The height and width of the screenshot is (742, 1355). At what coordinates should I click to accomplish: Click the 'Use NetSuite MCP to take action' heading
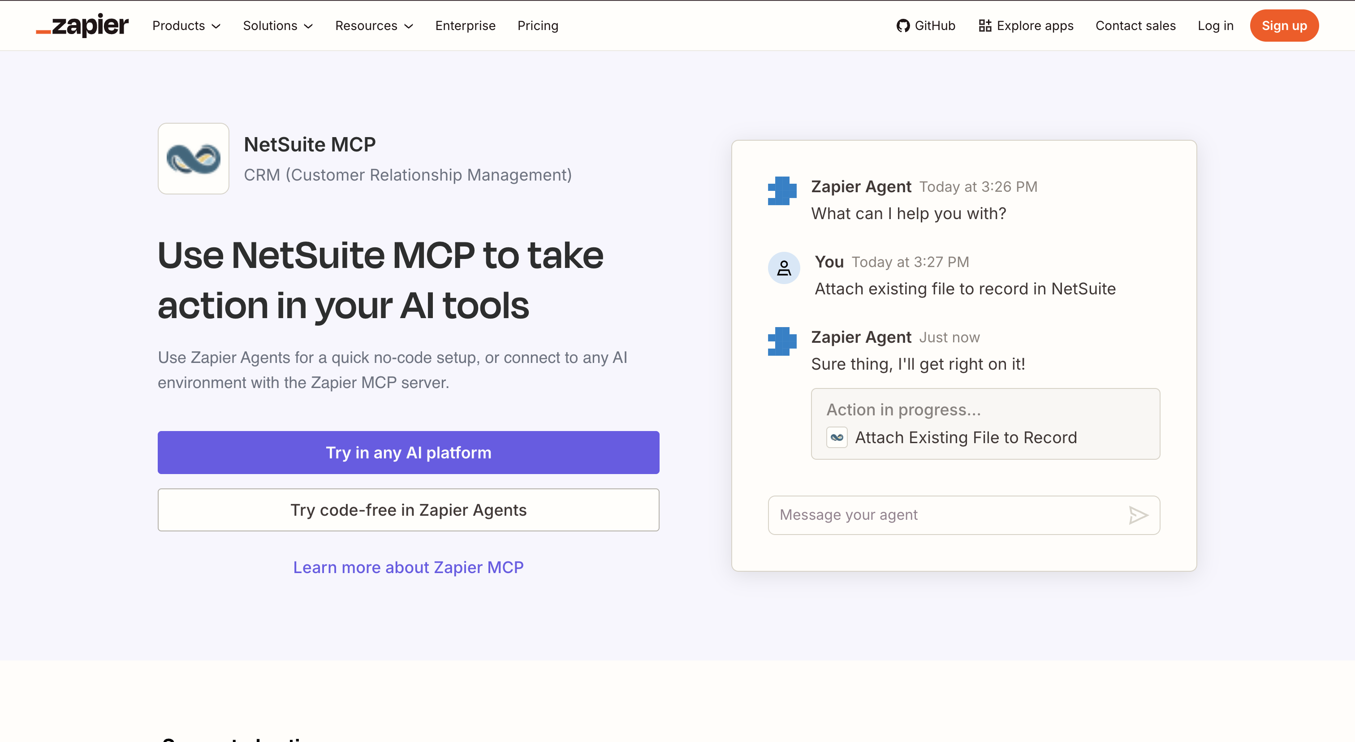click(380, 280)
